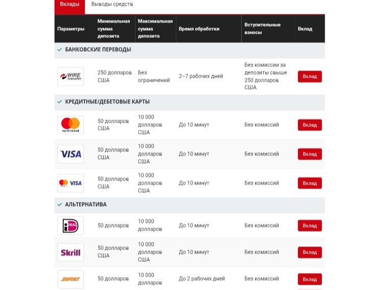Pick the Skrill payment logo
Viewport: 368px width, 290px height.
pyautogui.click(x=71, y=253)
